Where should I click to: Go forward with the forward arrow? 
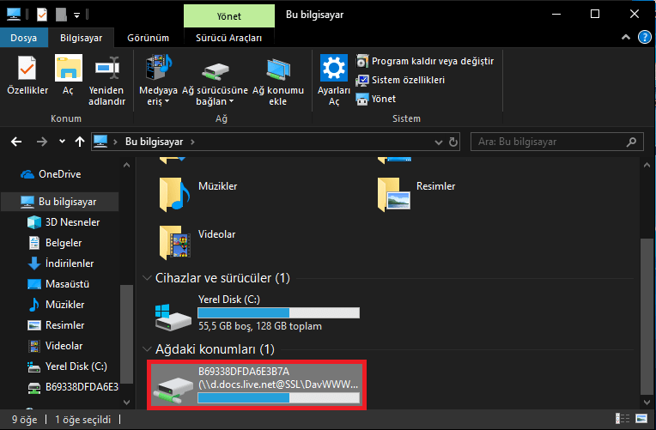pos(42,142)
